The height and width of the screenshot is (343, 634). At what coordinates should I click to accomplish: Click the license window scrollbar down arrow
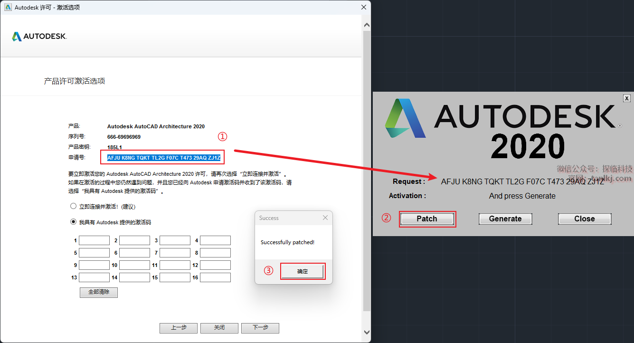366,332
